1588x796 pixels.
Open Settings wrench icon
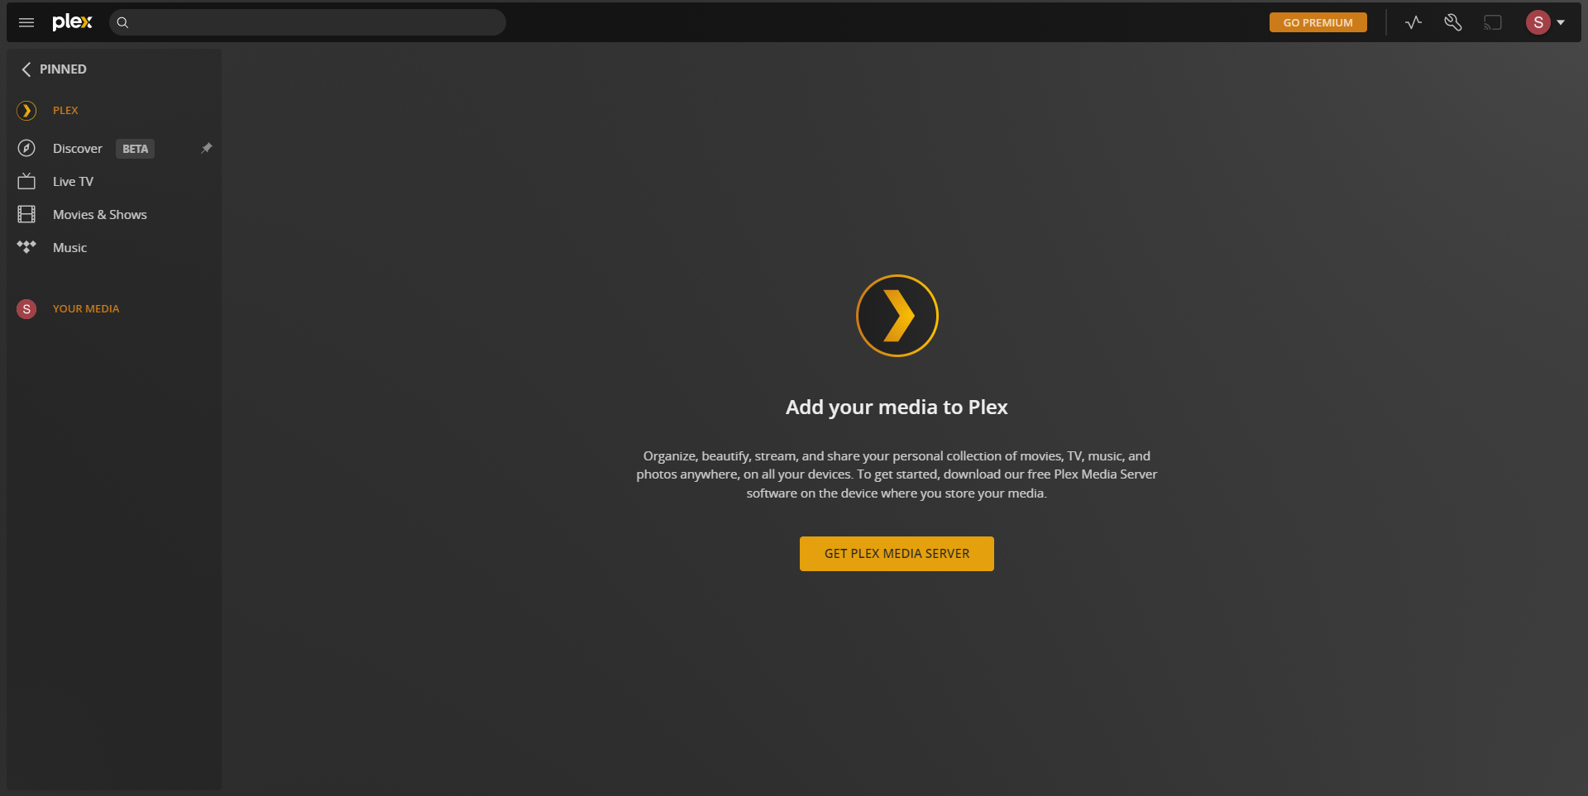(1453, 22)
